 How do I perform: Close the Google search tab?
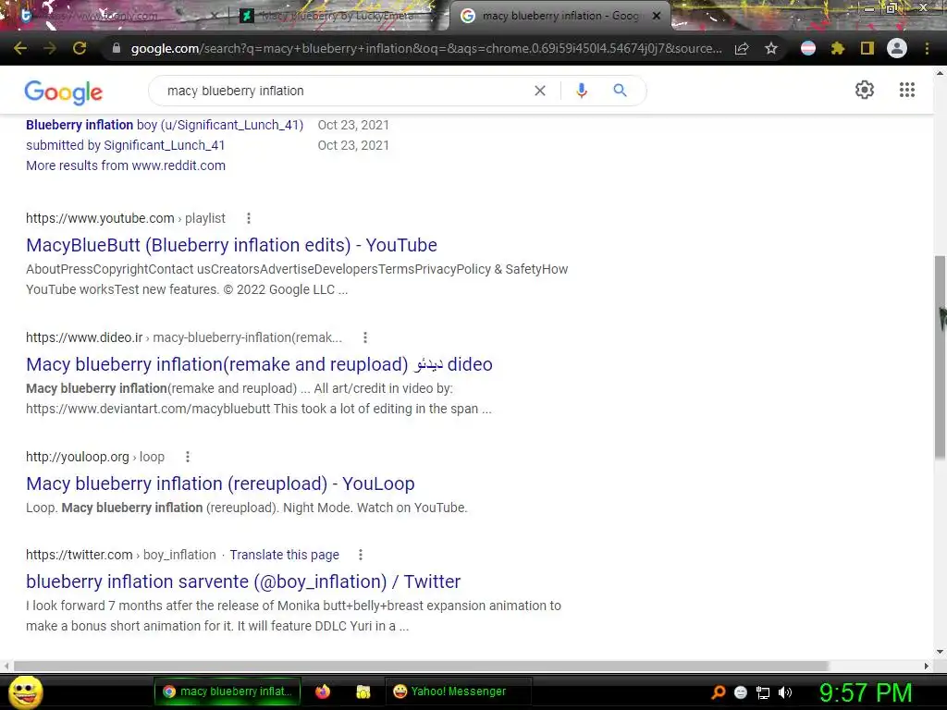(x=657, y=16)
